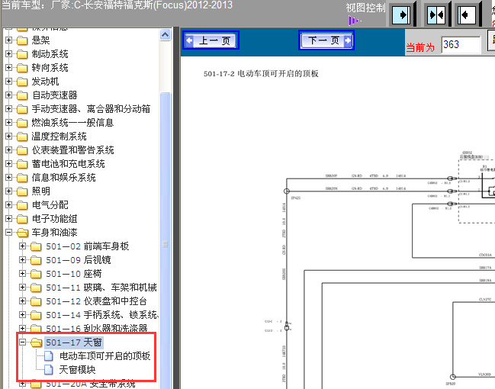Expand 501-09 后视镜 node

22,260
